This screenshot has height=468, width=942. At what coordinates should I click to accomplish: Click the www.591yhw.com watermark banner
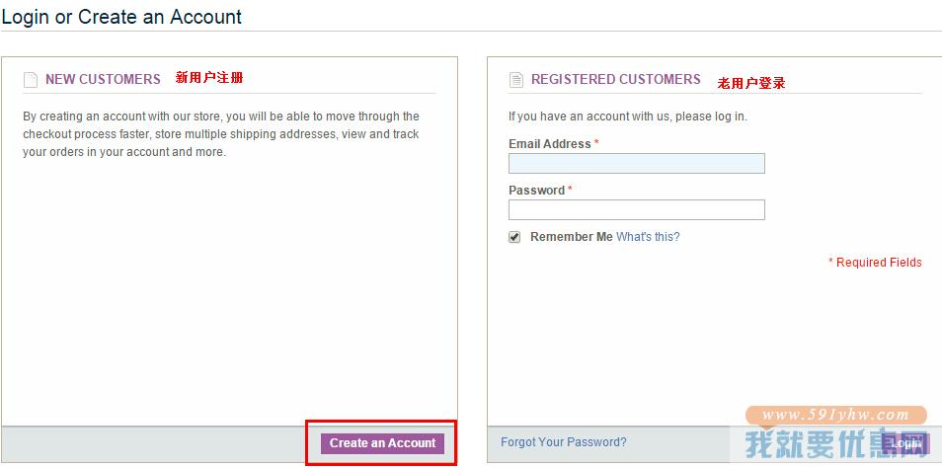coord(835,415)
